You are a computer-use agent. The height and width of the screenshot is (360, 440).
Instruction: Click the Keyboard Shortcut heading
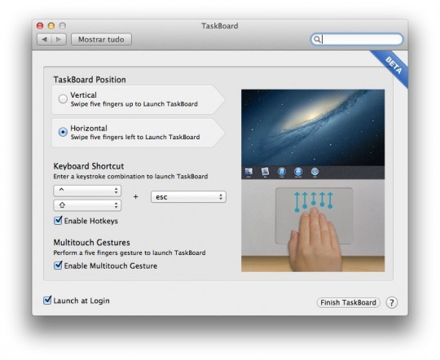pyautogui.click(x=89, y=166)
